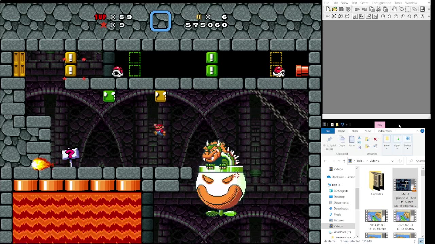Image resolution: width=435 pixels, height=244 pixels.
Task: Click the Save As icon in the editor
Action: point(348,9)
